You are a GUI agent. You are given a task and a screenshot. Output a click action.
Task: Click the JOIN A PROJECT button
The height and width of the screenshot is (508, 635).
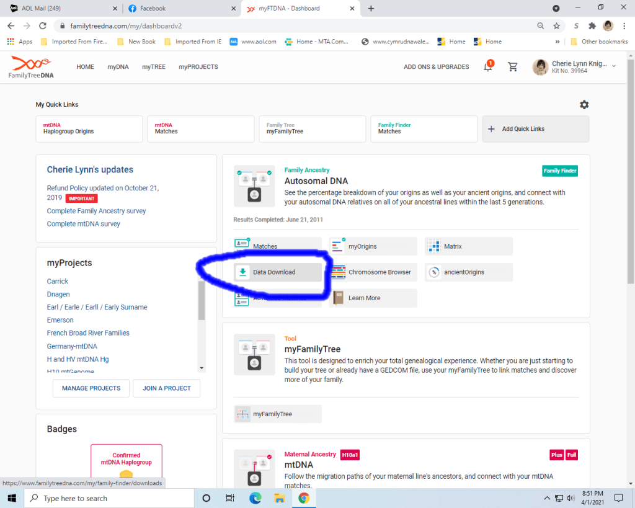pyautogui.click(x=167, y=388)
